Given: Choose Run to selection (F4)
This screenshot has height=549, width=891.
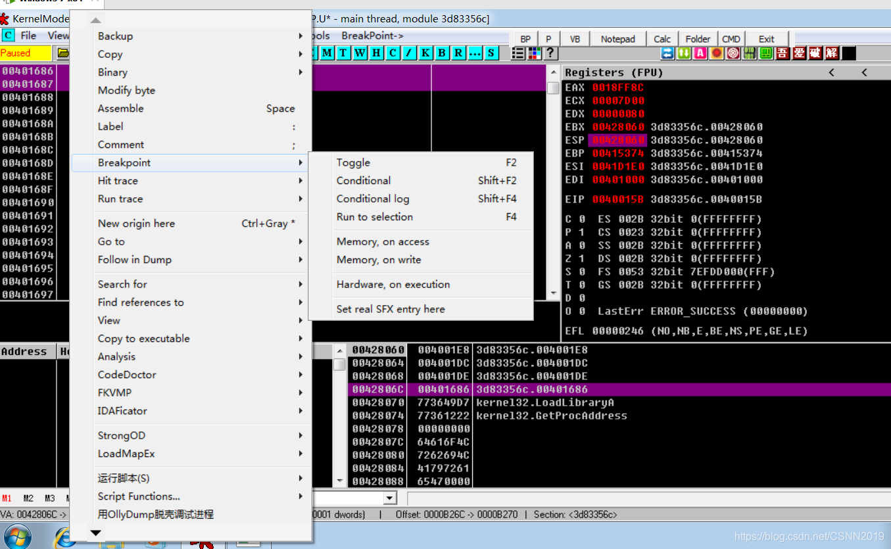Looking at the screenshot, I should click(x=421, y=217).
